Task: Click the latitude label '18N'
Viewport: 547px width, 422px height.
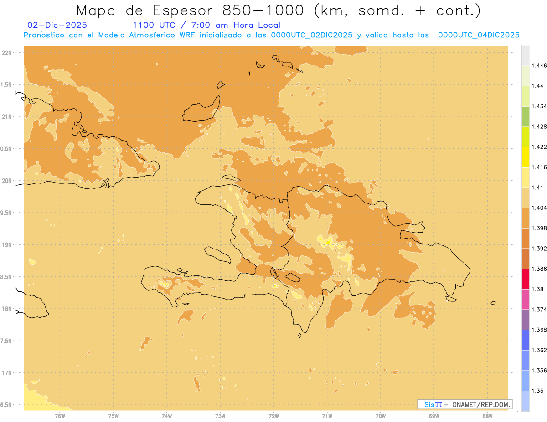Action: [7, 309]
